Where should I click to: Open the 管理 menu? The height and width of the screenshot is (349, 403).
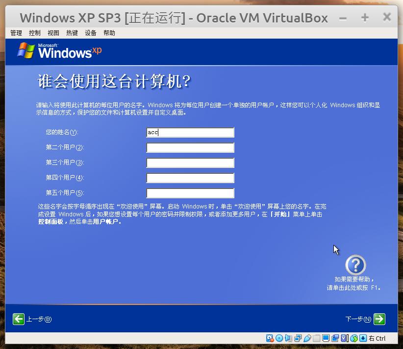16,33
